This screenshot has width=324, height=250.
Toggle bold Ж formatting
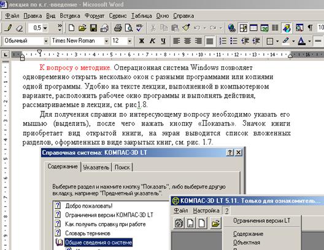(142, 41)
